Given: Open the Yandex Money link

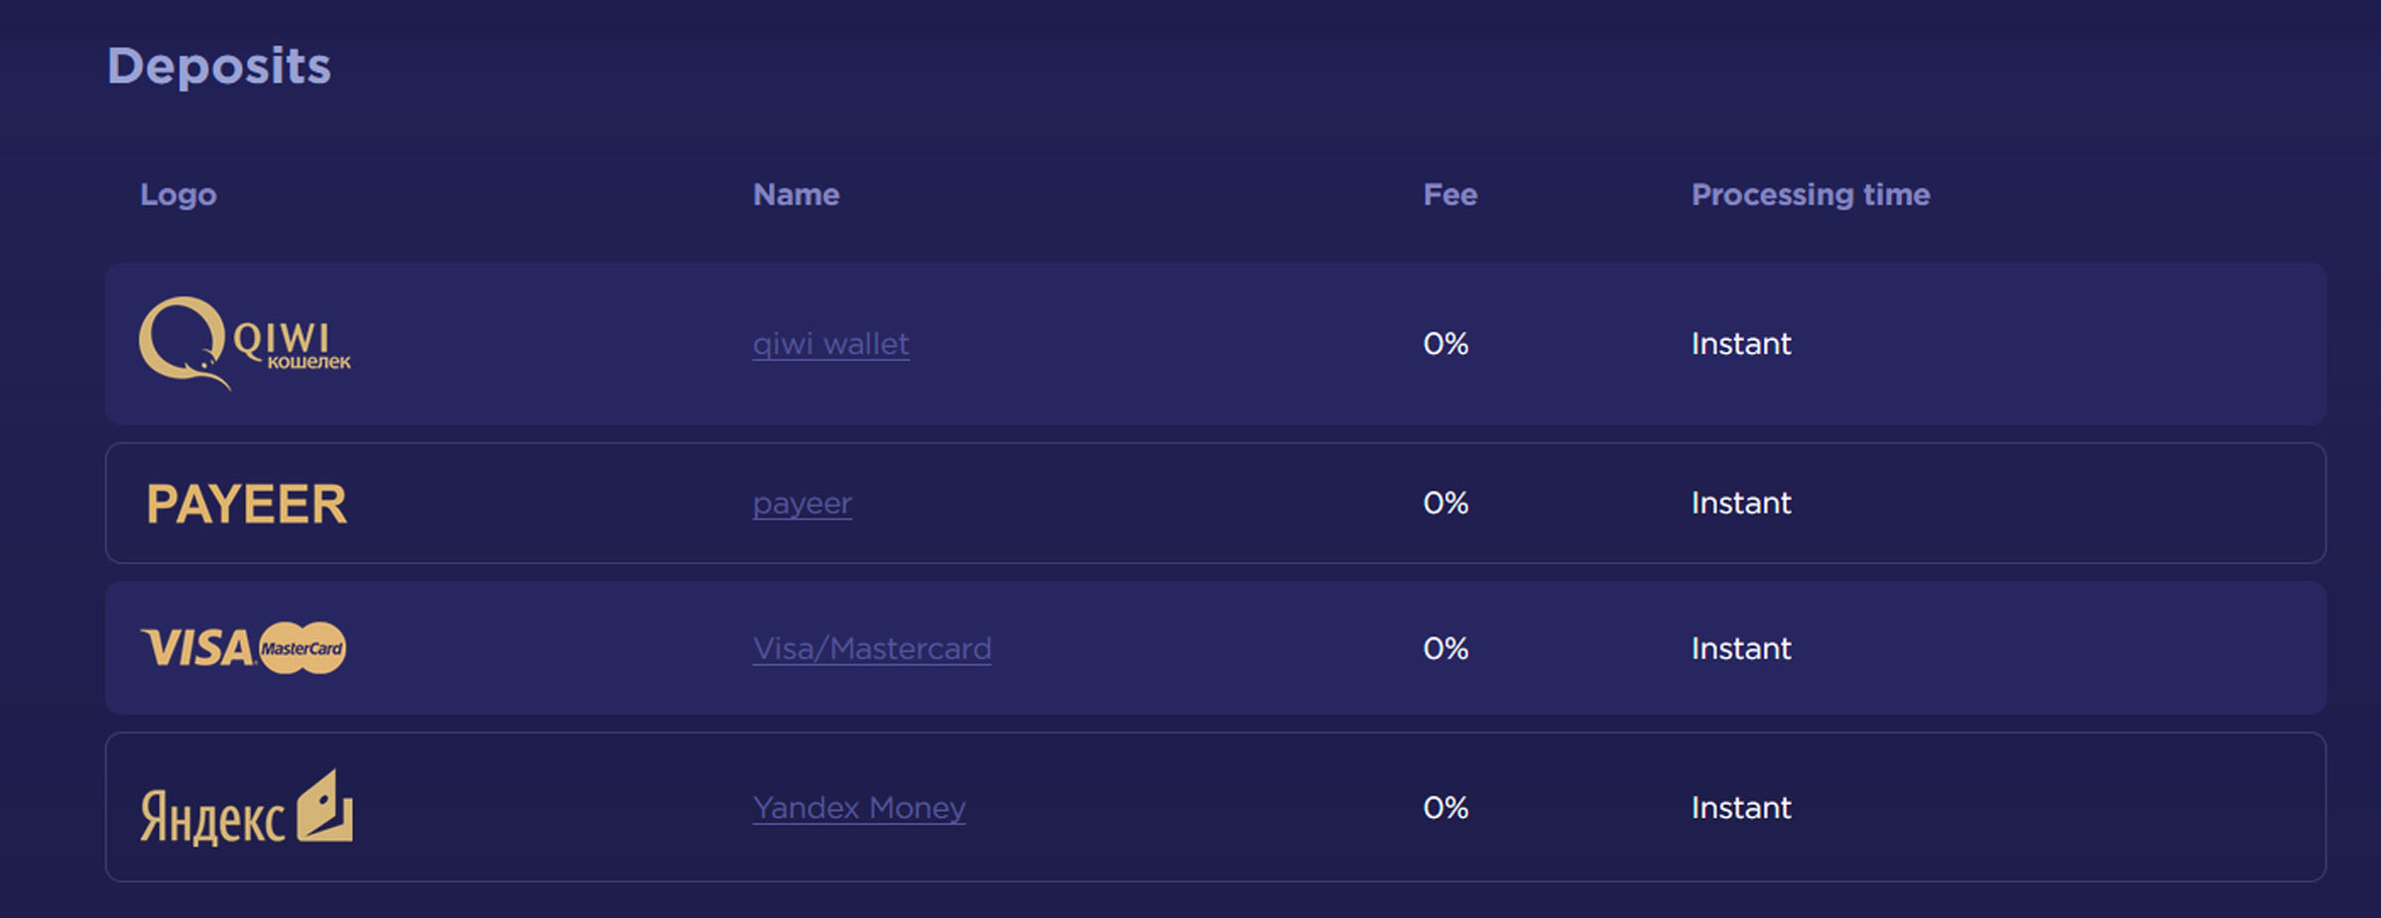Looking at the screenshot, I should (858, 808).
